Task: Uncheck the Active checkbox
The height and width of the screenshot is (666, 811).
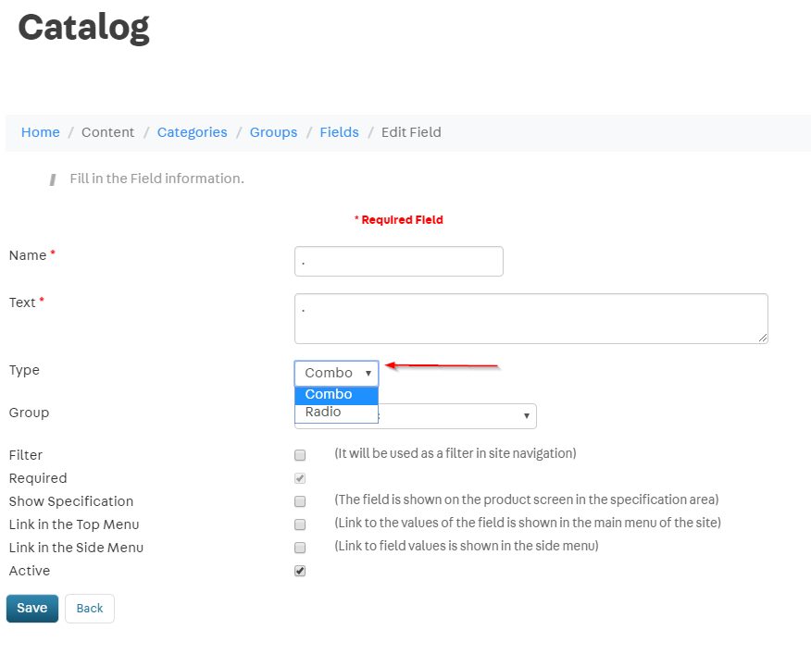Action: pyautogui.click(x=299, y=571)
